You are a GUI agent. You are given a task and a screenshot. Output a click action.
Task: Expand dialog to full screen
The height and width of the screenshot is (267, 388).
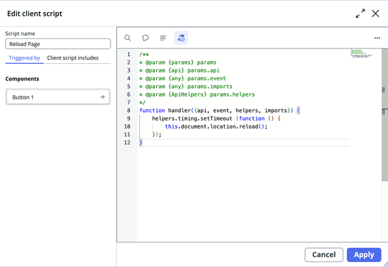360,13
